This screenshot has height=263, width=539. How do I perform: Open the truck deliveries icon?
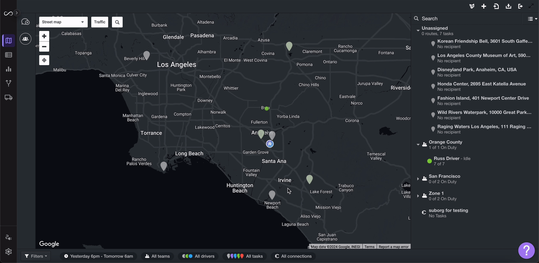point(9,98)
